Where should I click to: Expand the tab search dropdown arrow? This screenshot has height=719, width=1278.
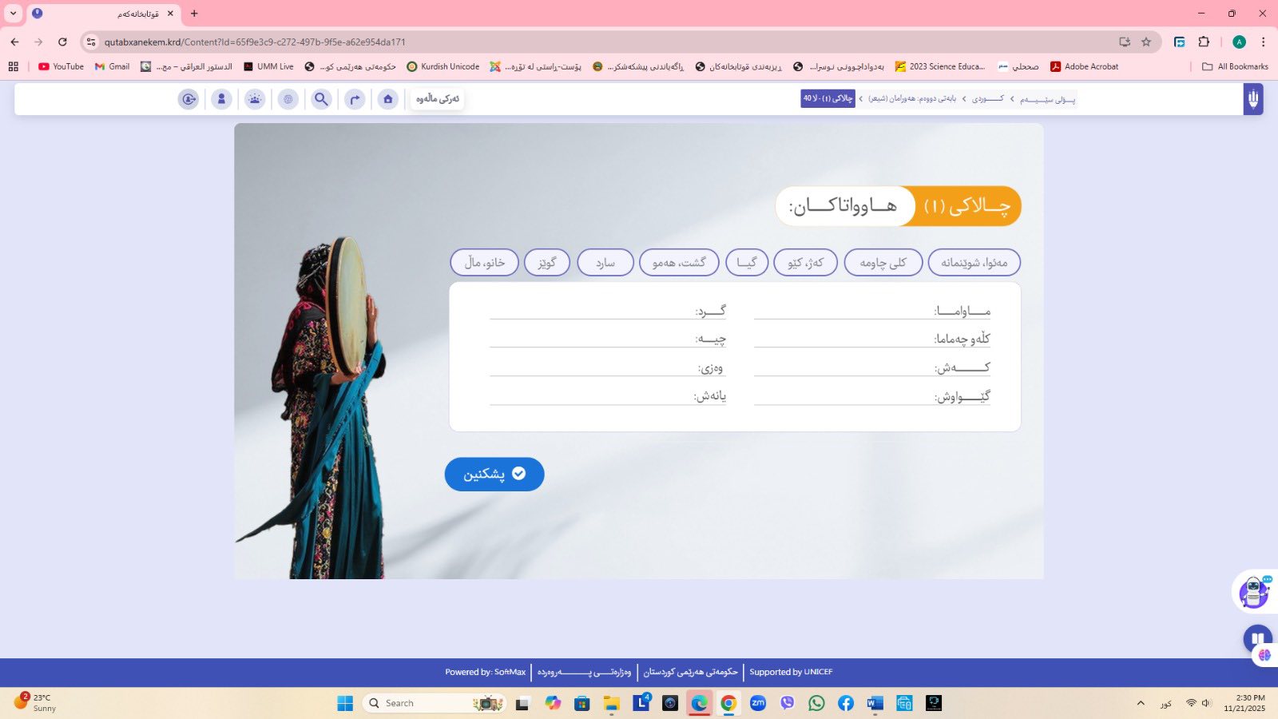13,14
